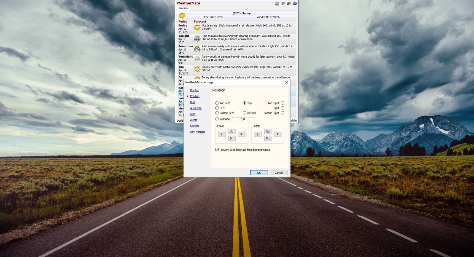The width and height of the screenshot is (474, 257).
Task: Click the Move group R button
Action: [241, 134]
